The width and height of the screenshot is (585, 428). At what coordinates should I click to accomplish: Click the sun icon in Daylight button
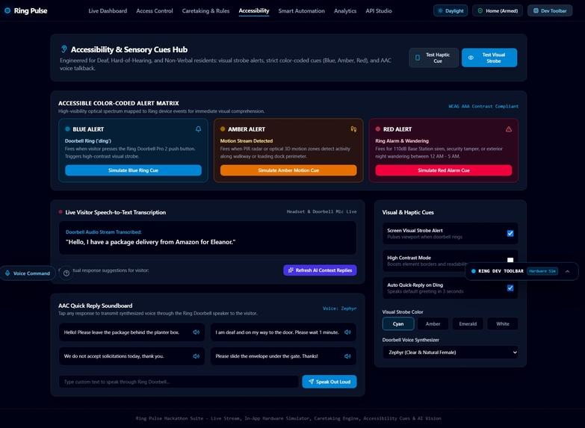[440, 10]
